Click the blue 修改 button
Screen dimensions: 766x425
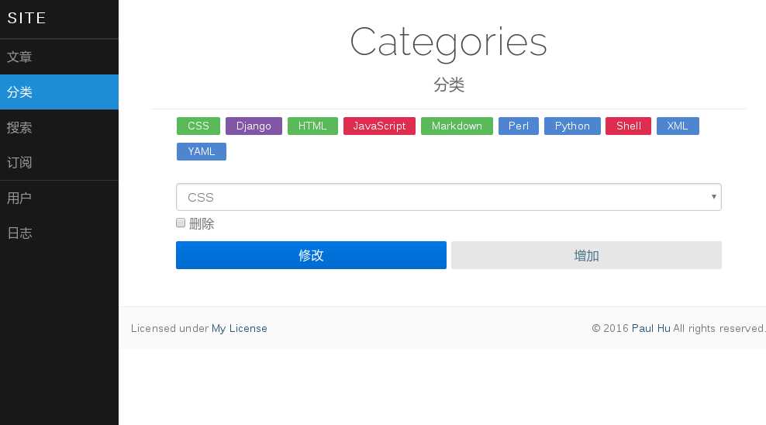pos(311,255)
